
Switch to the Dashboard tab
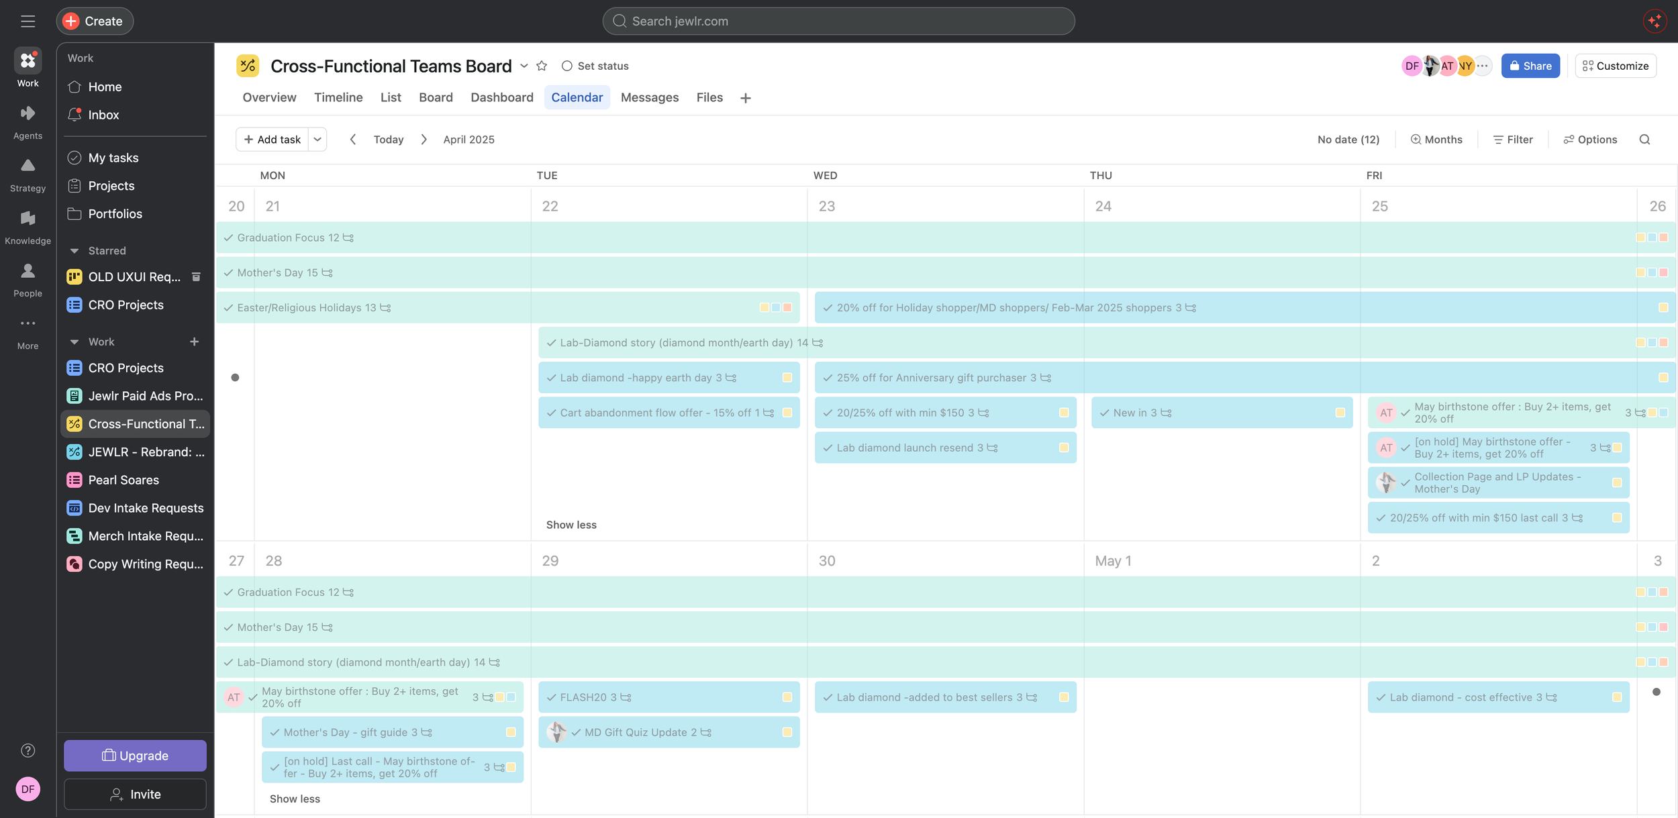click(x=502, y=97)
